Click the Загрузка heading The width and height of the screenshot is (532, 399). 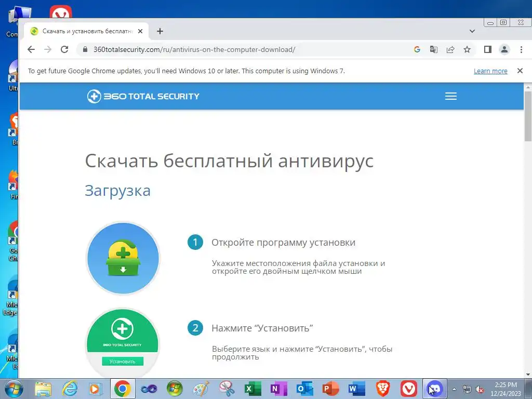[117, 191]
